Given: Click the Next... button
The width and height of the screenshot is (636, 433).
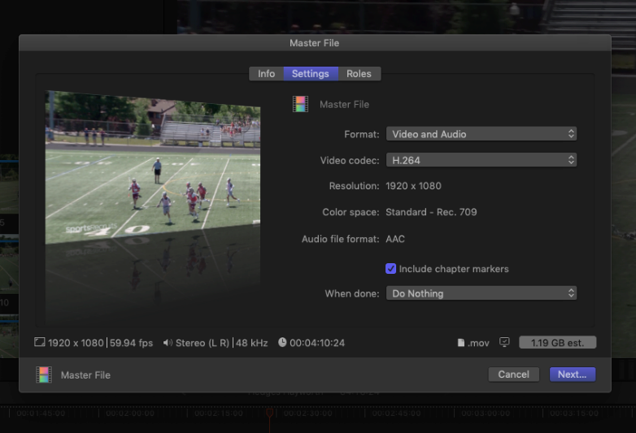Looking at the screenshot, I should [x=573, y=375].
